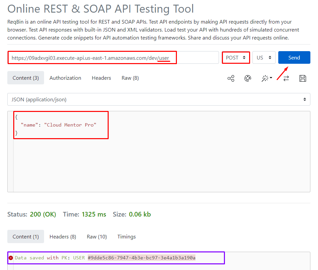Image resolution: width=318 pixels, height=270 pixels.
Task: Select the request Raw (8) tab
Action: coord(130,78)
